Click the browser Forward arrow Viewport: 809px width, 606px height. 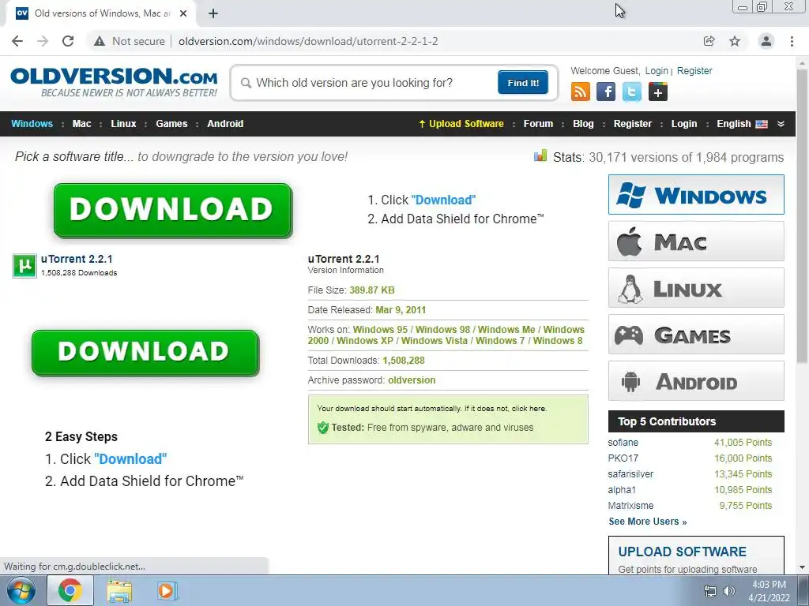[x=43, y=41]
